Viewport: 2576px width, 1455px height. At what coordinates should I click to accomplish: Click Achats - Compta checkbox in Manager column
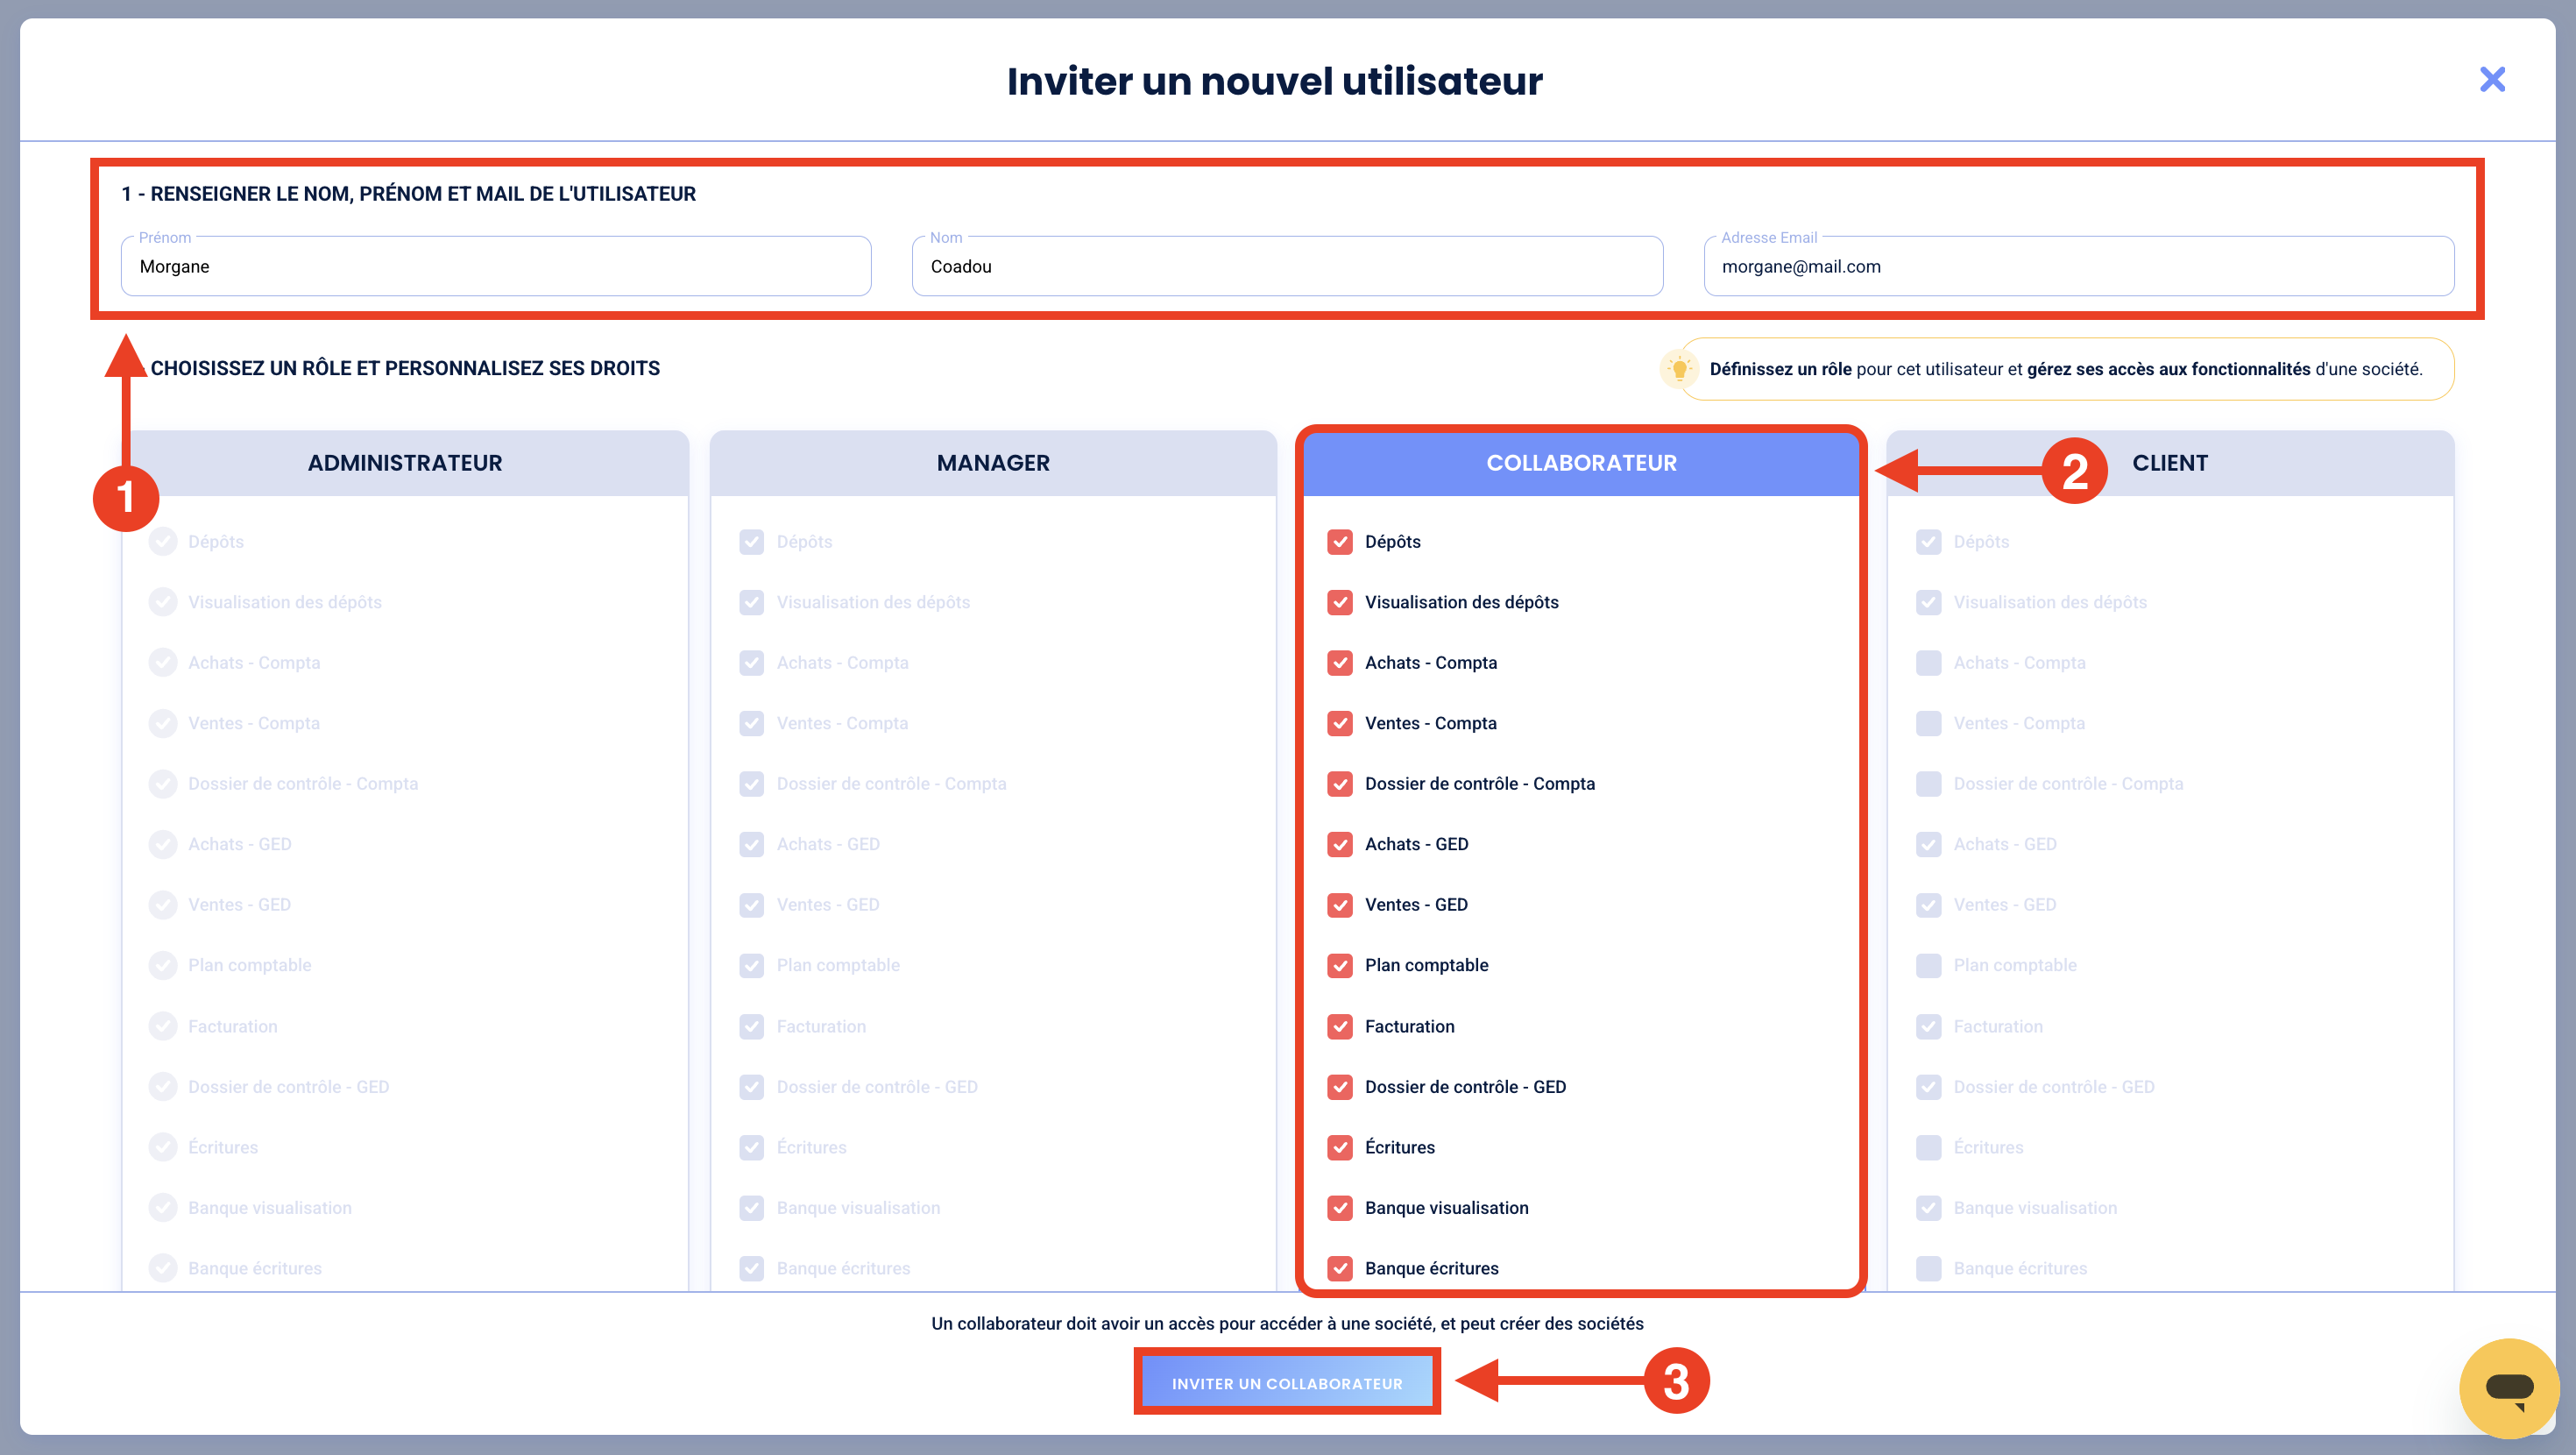[752, 664]
